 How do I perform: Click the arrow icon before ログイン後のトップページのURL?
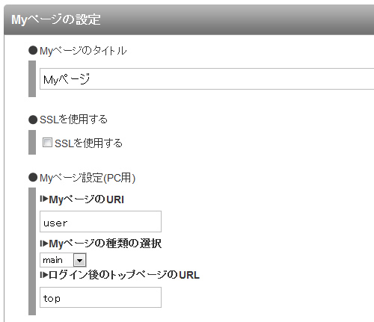[x=44, y=275]
